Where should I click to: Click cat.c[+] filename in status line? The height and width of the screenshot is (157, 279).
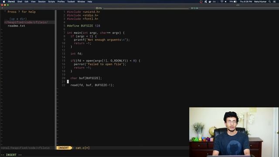tap(82, 148)
